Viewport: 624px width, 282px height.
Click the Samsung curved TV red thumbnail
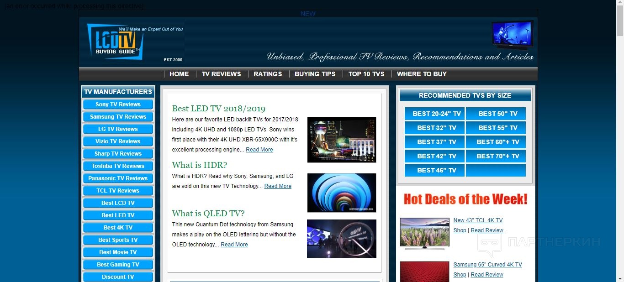[425, 272]
